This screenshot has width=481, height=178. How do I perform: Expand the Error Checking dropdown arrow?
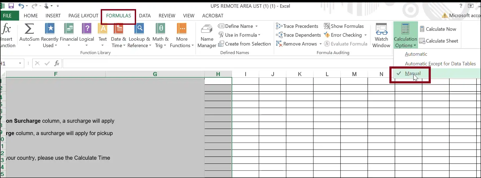[x=366, y=35]
